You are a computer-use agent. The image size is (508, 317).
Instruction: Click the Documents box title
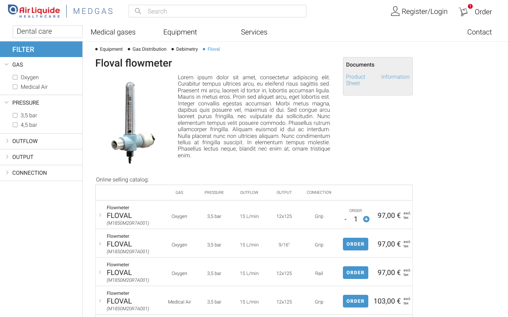tap(360, 65)
